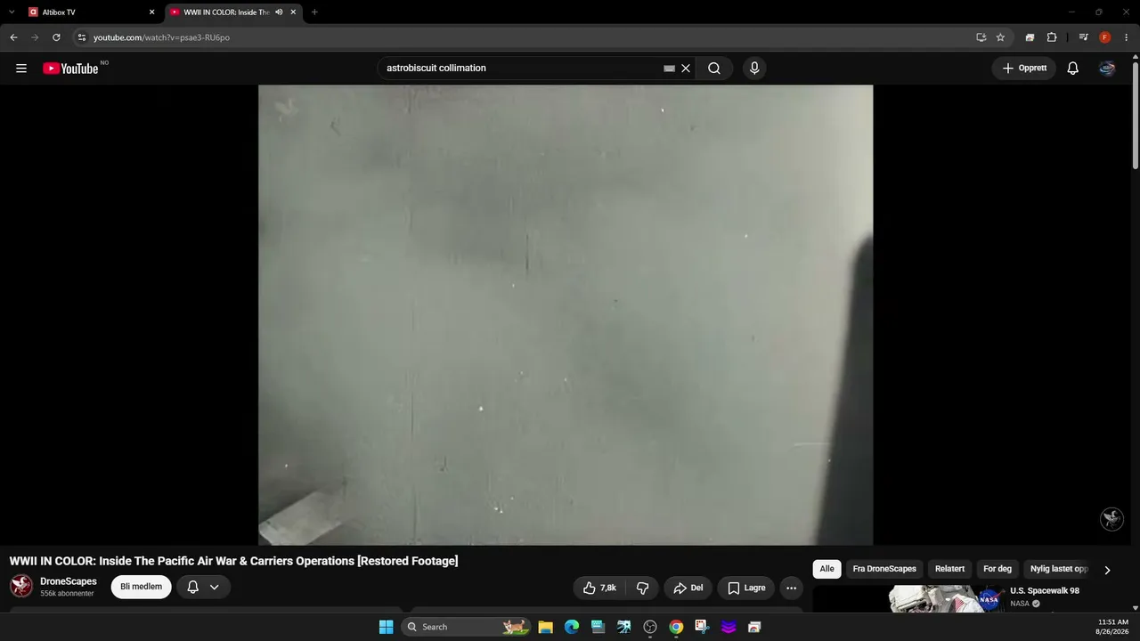Open Chrome media controls icon
Image resolution: width=1140 pixels, height=641 pixels.
[1083, 37]
